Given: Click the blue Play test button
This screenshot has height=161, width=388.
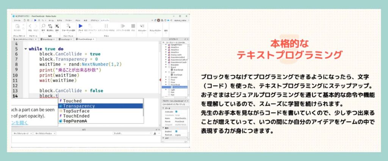Looking at the screenshot, I should pyautogui.click(x=81, y=26).
